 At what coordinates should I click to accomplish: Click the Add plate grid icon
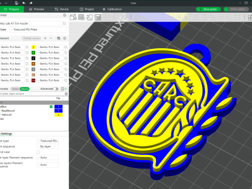click(x=81, y=17)
